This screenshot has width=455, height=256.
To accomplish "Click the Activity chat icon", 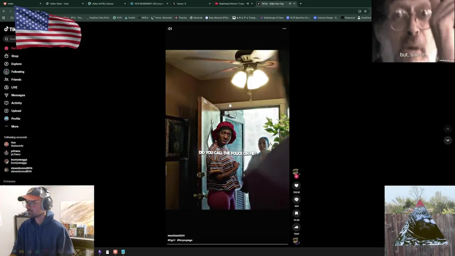I will 6,103.
